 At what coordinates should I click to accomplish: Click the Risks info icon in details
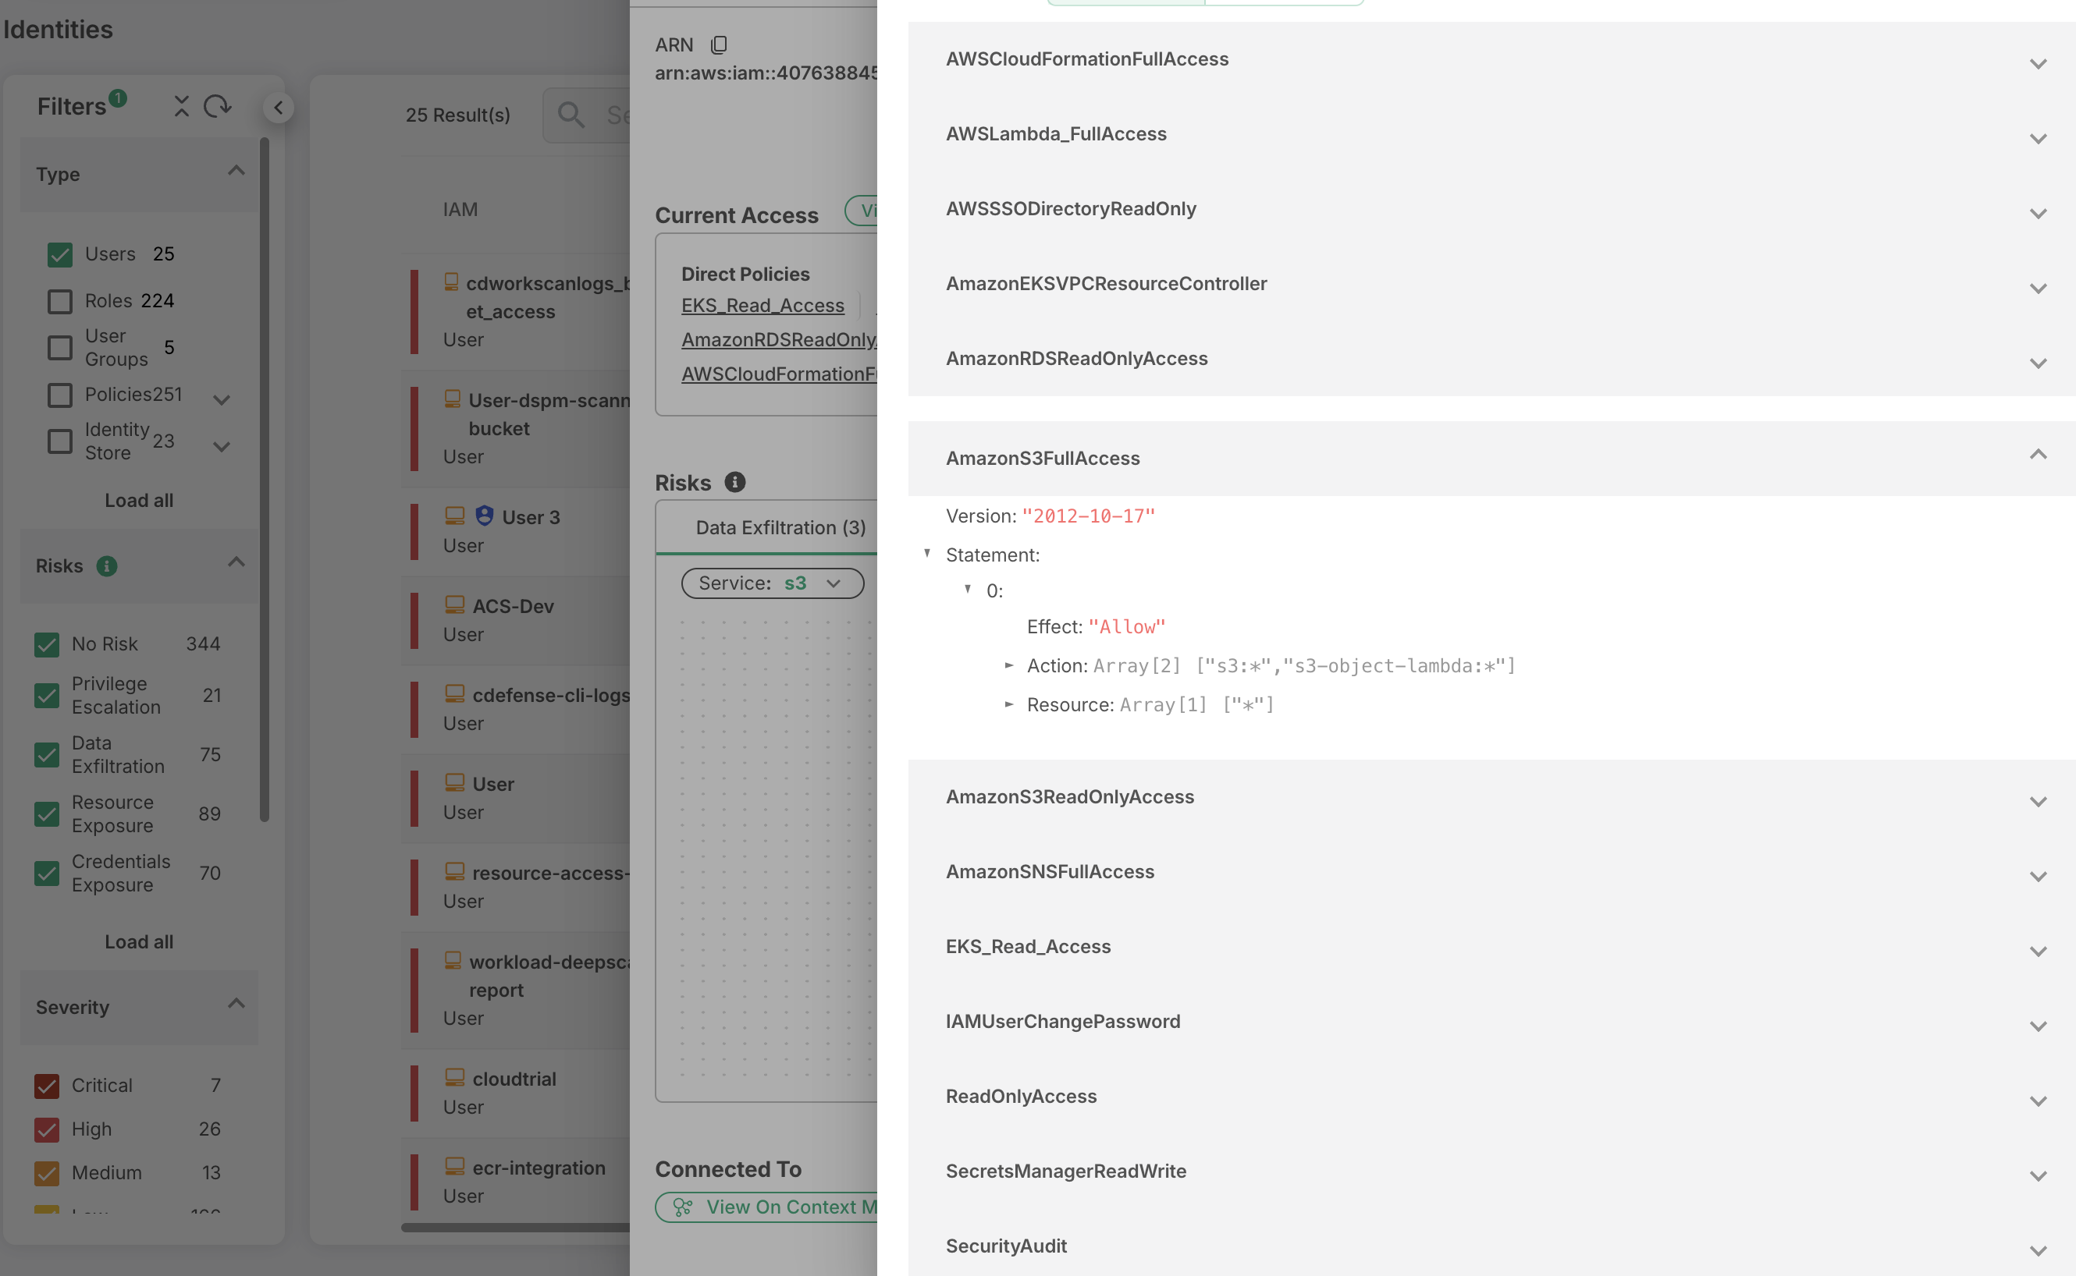(734, 482)
